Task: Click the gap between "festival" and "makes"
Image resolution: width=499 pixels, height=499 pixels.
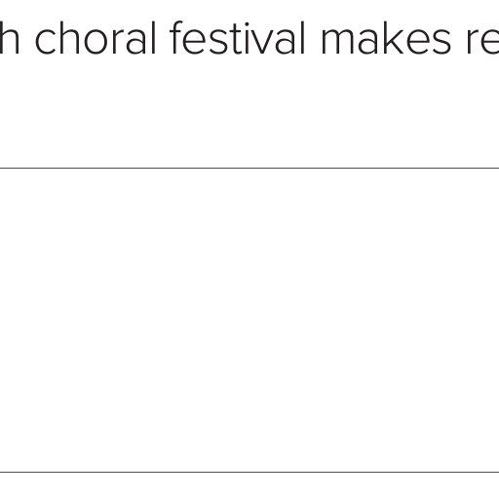Action: tap(313, 38)
